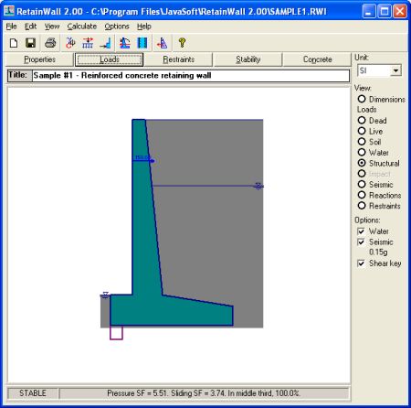
Task: Click the L-shaped wall with arrow icon
Action: click(x=105, y=43)
